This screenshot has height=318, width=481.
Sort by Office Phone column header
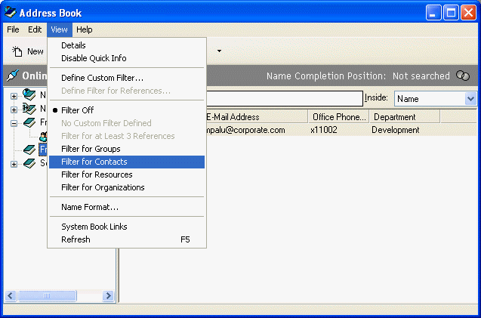[338, 117]
